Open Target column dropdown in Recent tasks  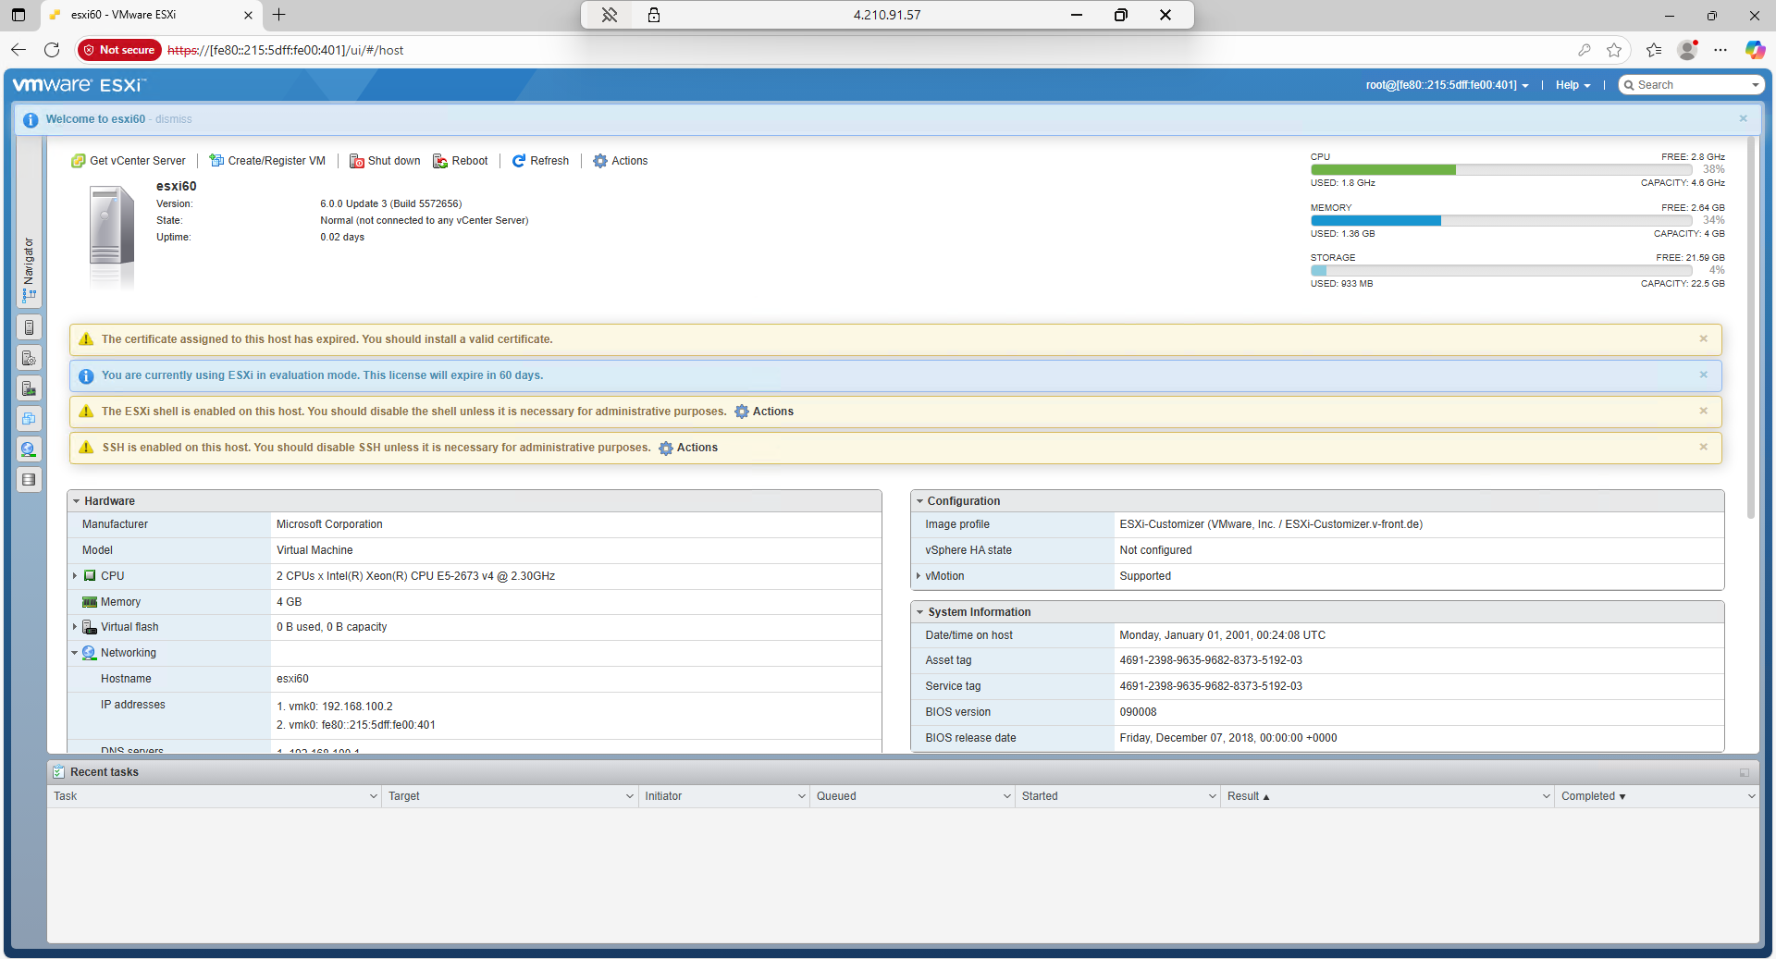click(x=630, y=796)
